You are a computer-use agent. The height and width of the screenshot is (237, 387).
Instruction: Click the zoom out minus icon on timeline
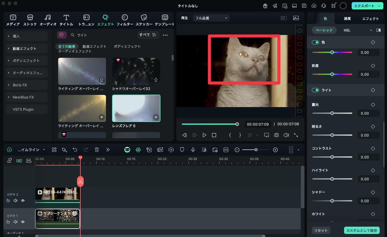coord(237,150)
